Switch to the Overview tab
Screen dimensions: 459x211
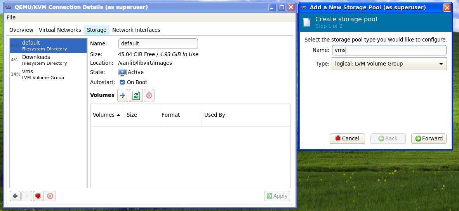(21, 30)
